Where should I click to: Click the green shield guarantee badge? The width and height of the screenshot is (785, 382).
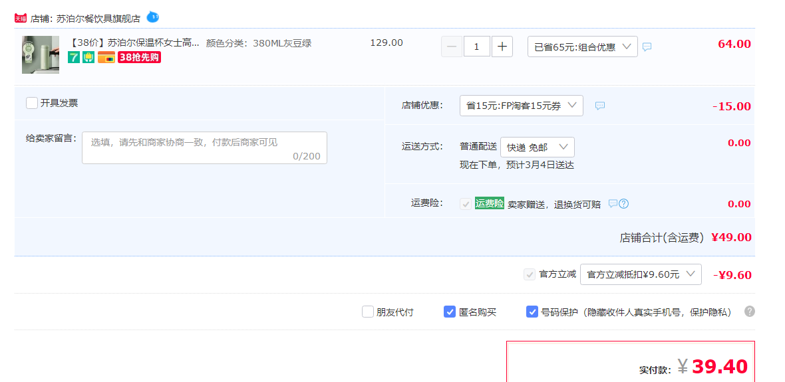coord(88,57)
